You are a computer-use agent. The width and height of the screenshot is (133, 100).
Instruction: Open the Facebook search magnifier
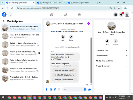(x=10, y=15)
